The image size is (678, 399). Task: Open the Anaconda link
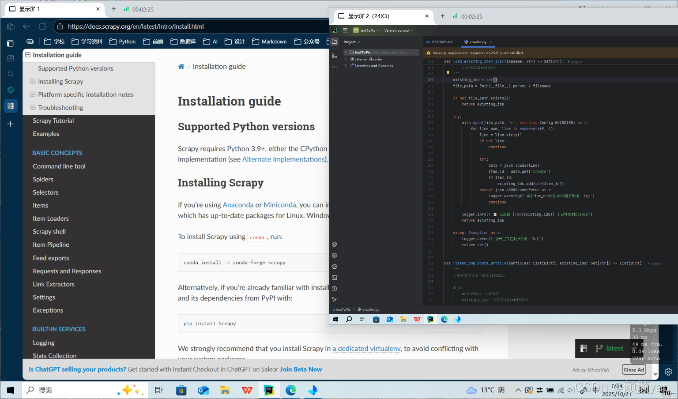(x=238, y=205)
